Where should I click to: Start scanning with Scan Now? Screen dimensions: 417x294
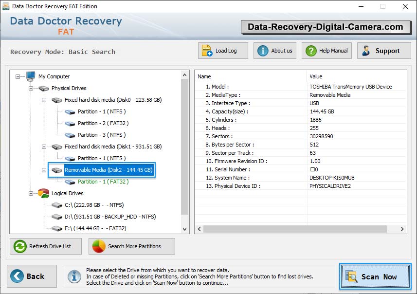(x=375, y=276)
